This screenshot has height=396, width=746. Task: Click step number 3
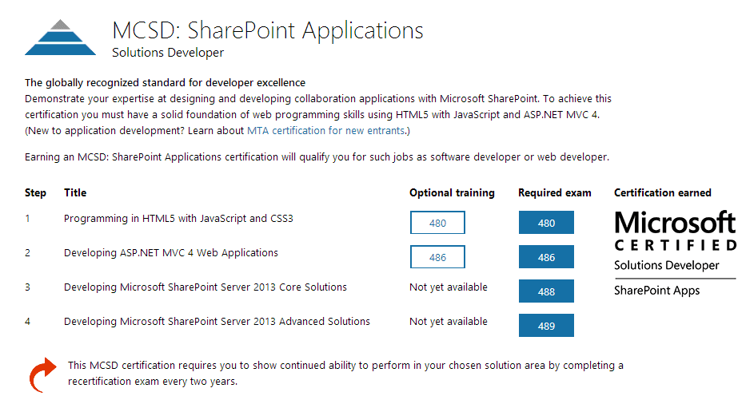point(28,287)
